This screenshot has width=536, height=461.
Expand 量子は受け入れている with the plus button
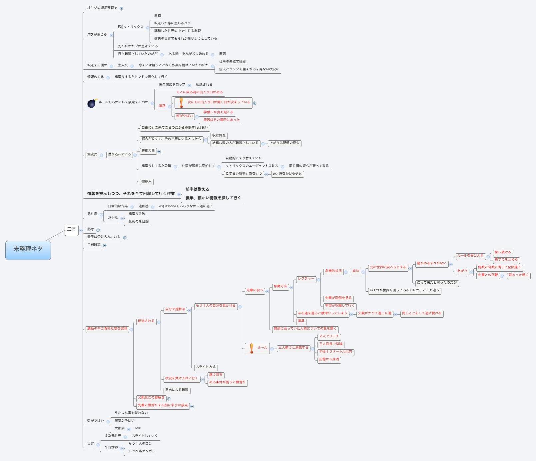coord(124,238)
